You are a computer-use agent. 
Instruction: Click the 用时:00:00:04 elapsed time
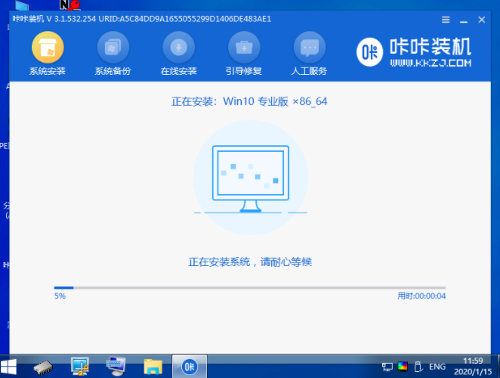(x=421, y=296)
